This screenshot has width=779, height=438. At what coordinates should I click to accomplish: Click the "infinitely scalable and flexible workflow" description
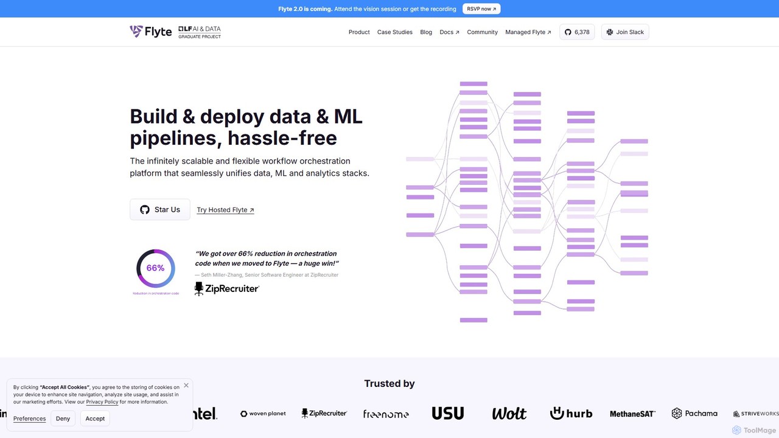point(250,167)
